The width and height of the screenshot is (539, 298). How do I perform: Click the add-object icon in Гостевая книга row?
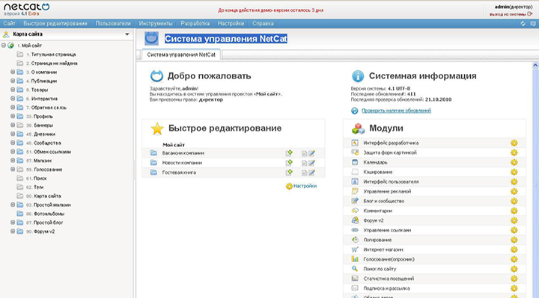[289, 172]
